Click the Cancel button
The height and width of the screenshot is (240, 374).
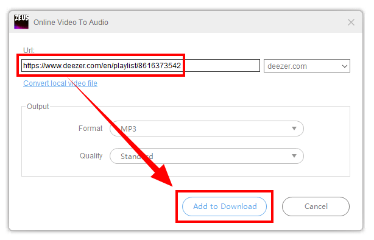click(316, 206)
